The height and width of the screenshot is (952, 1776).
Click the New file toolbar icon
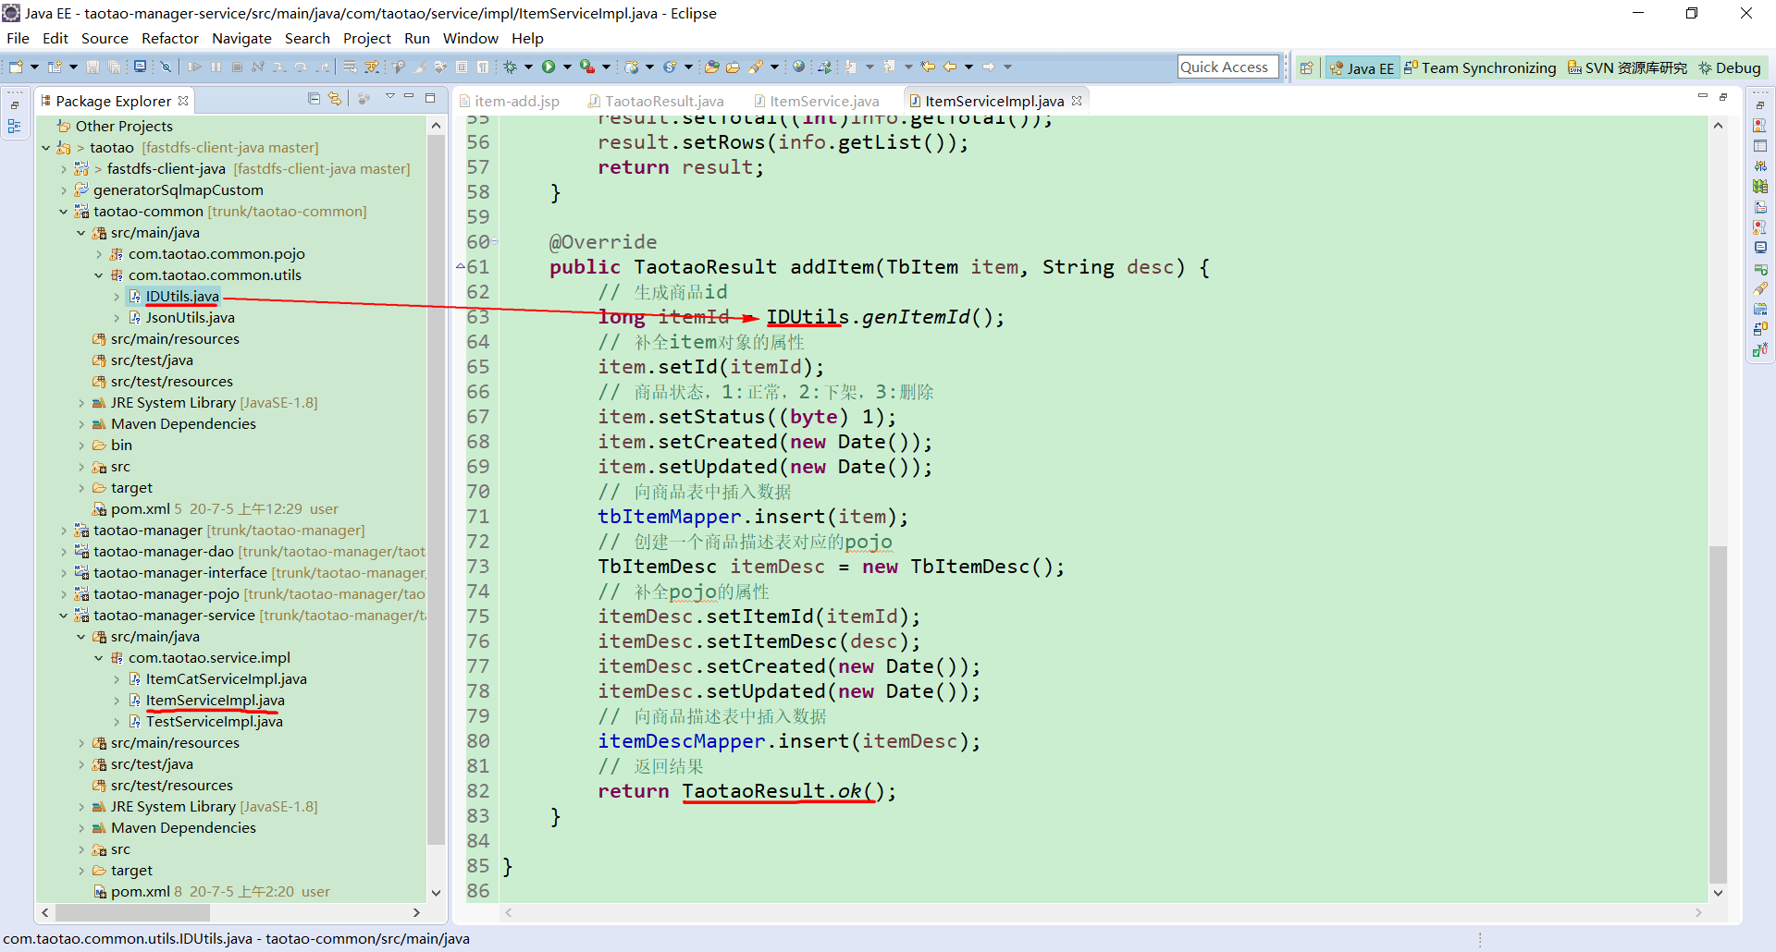pyautogui.click(x=15, y=67)
